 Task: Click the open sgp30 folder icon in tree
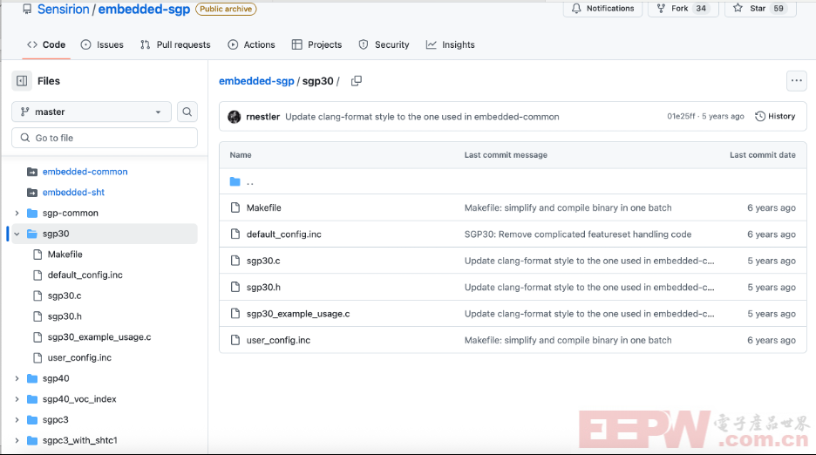point(32,234)
